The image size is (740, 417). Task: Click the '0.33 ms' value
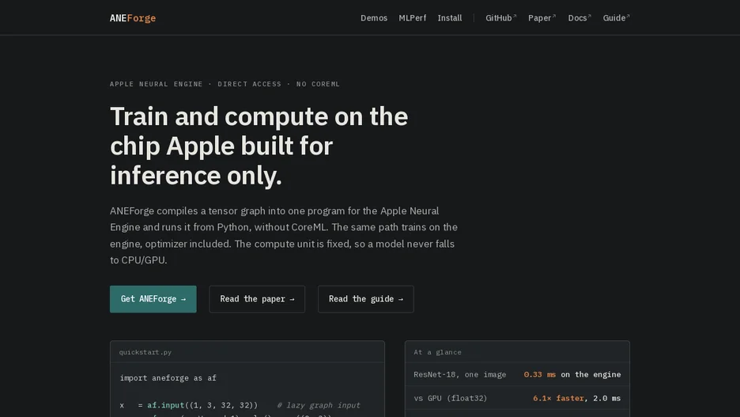pos(539,374)
